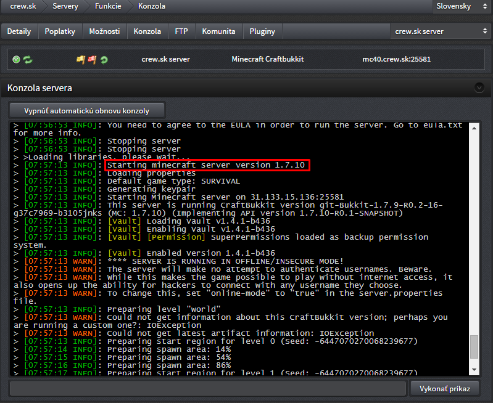Click the green double-arrow refresh status icon
The height and width of the screenshot is (403, 493).
point(28,59)
